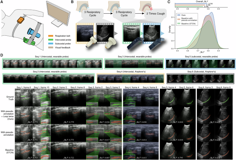Click the 'Baseline (STCN)' row label beside the images
236x160 pixels.
click(x=10, y=151)
